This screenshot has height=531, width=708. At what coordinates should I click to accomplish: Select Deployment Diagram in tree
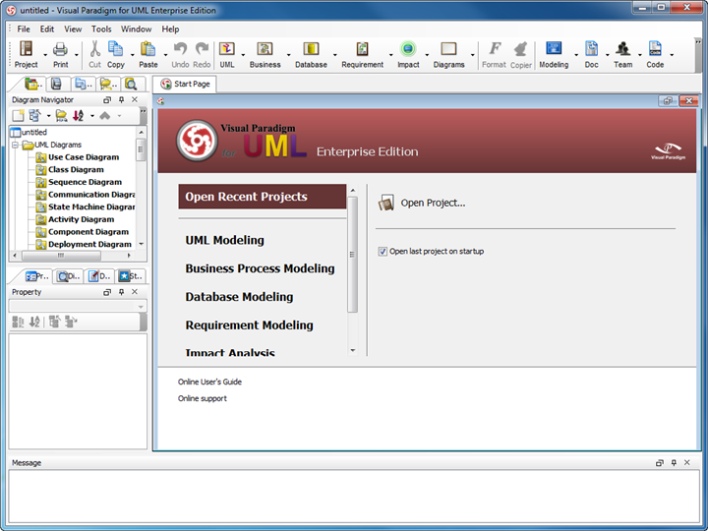(89, 244)
